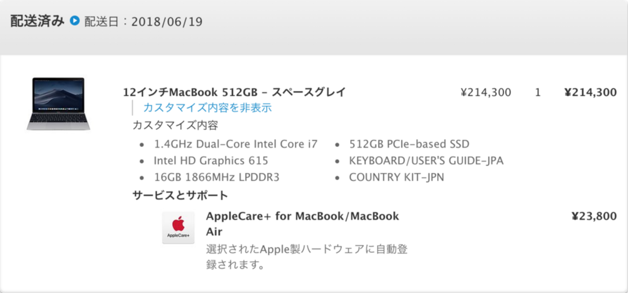
Task: Click the AppleCare+ logo icon
Action: tap(178, 227)
